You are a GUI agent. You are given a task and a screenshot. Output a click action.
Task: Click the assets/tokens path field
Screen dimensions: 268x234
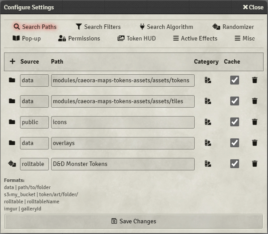pyautogui.click(x=123, y=81)
